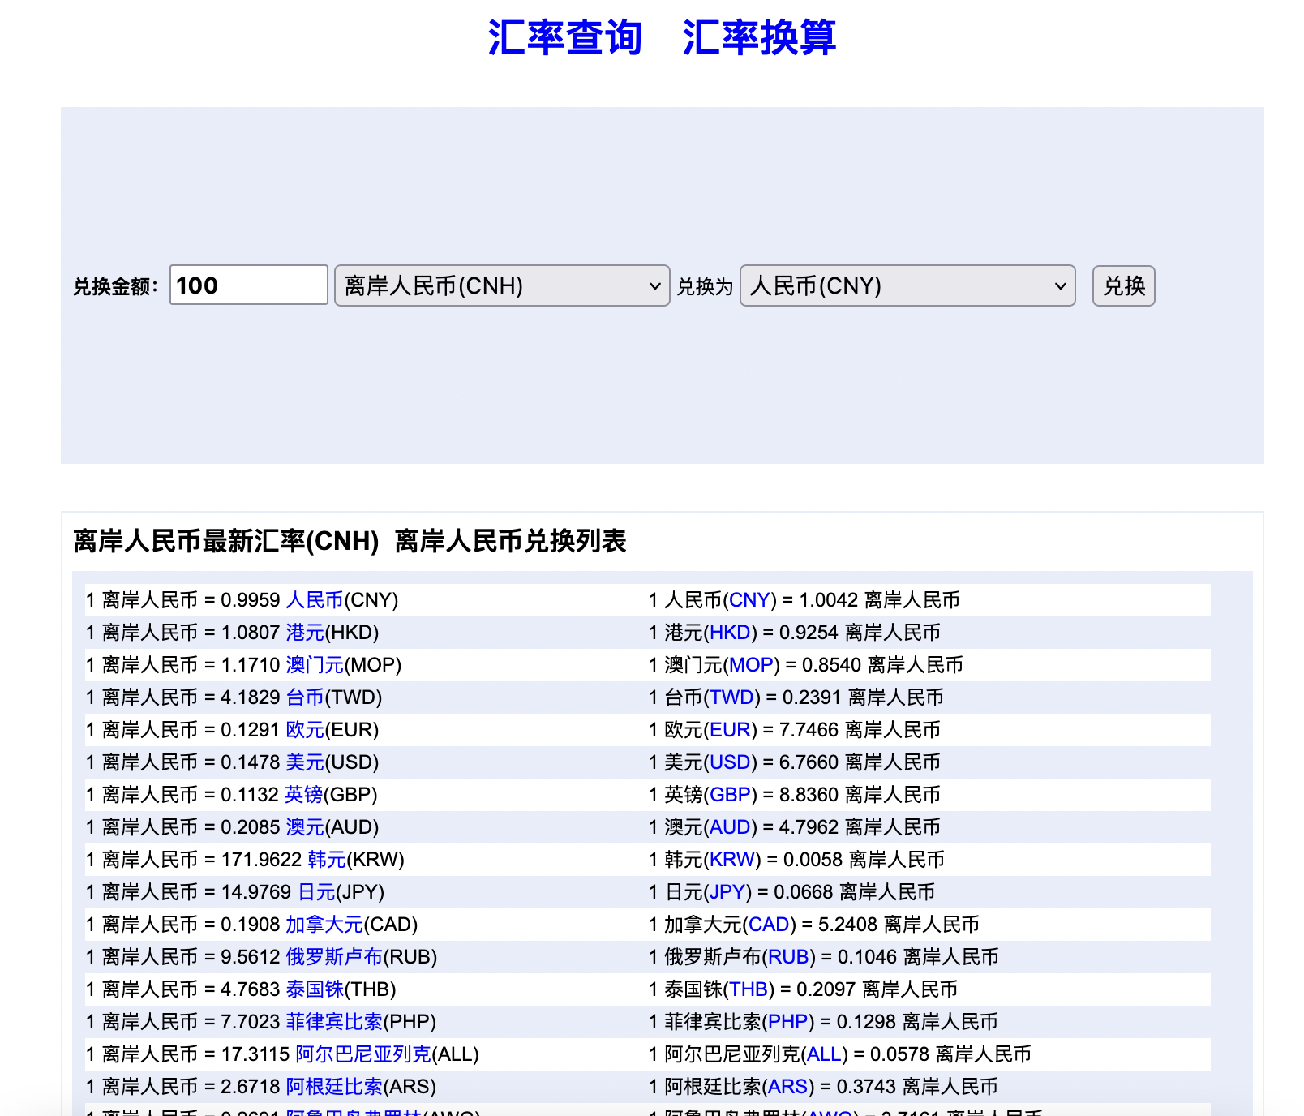Click the 澳门元 MOP link
Viewport: 1304px width, 1116px height.
pyautogui.click(x=316, y=665)
